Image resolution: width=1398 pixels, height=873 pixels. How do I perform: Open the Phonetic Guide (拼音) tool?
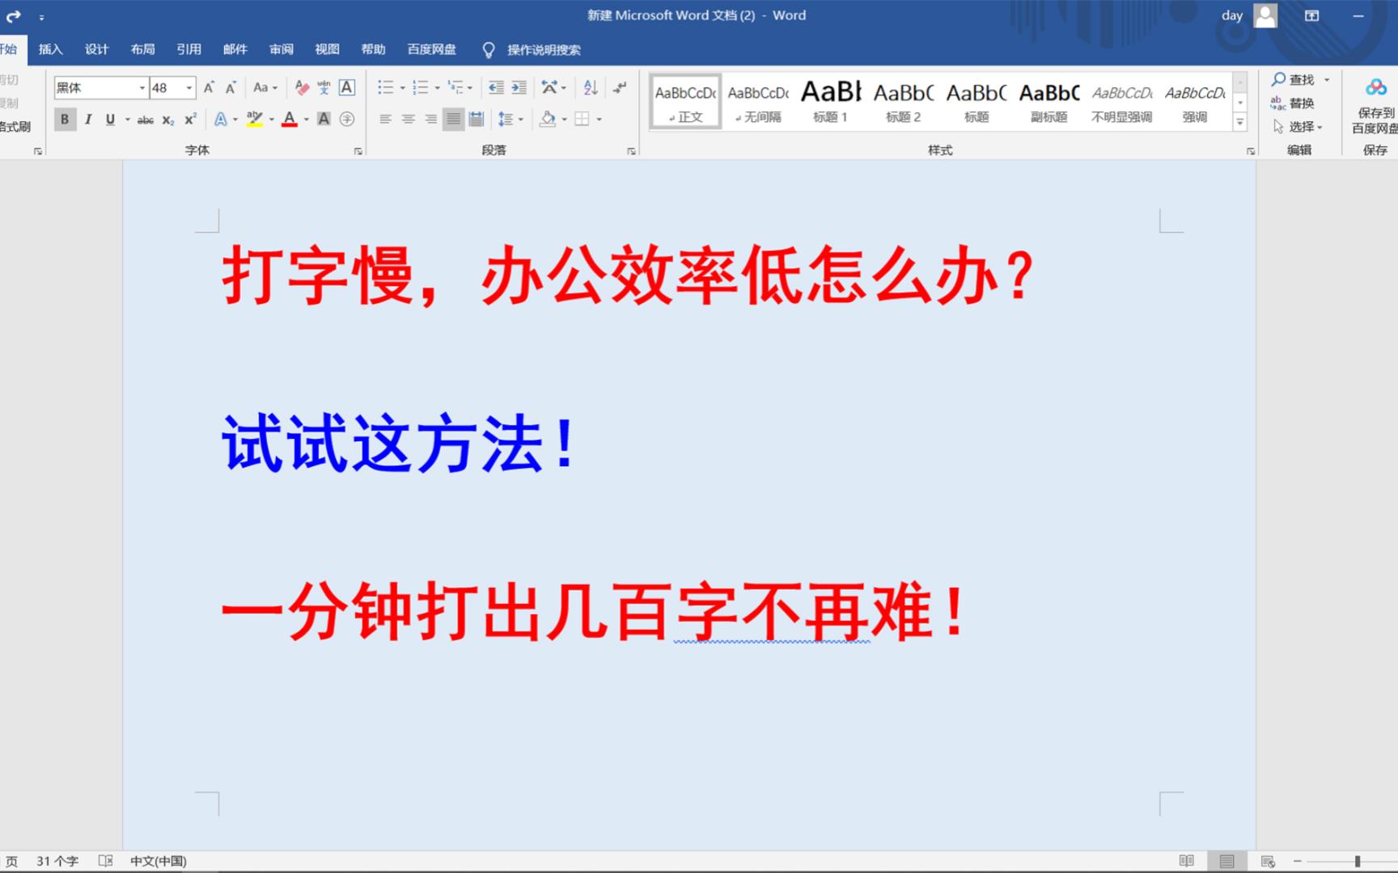coord(323,87)
